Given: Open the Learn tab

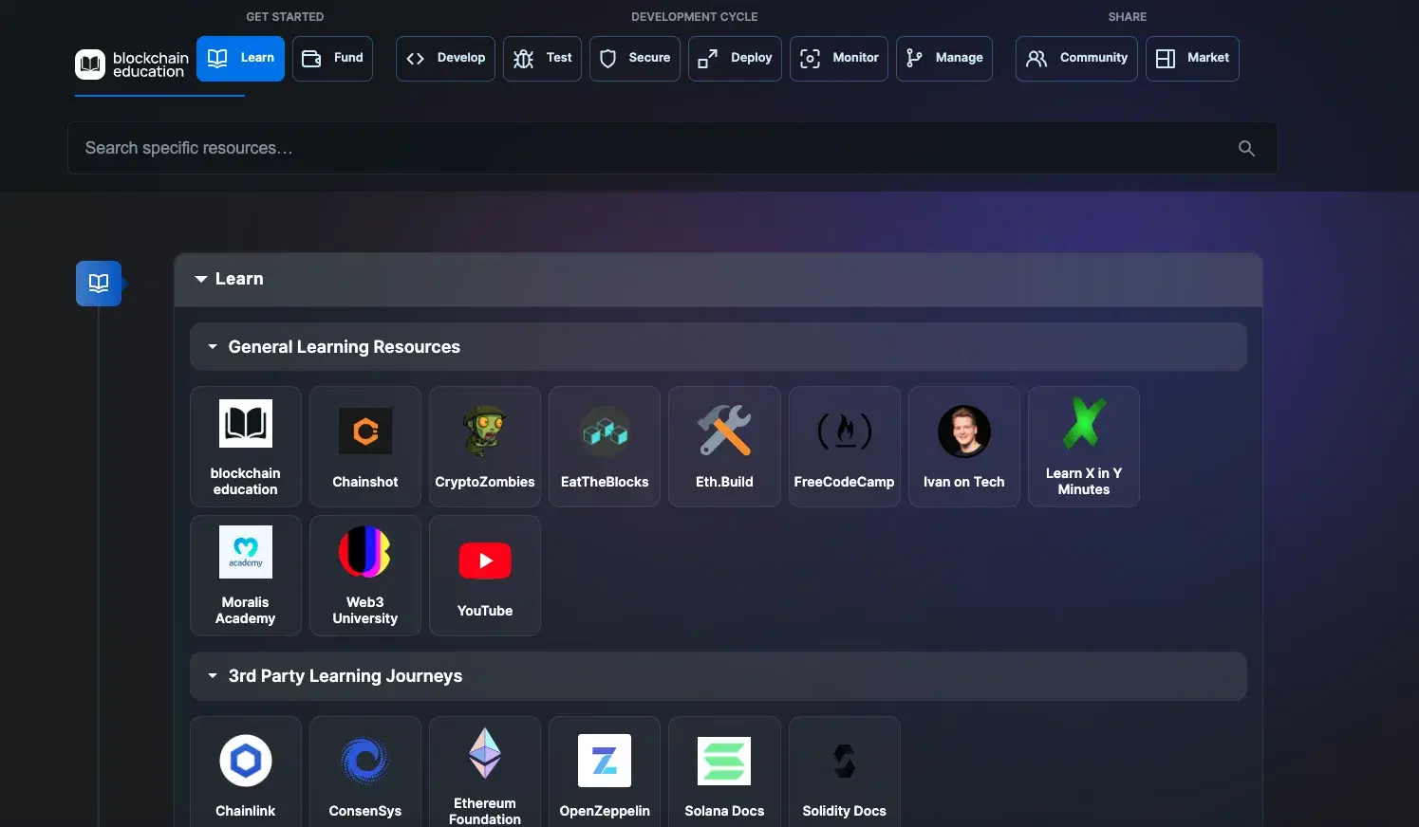Looking at the screenshot, I should point(240,58).
